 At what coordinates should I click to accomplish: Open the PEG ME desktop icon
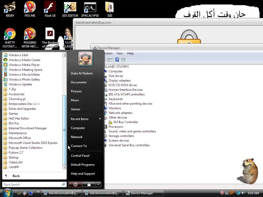pyautogui.click(x=30, y=9)
